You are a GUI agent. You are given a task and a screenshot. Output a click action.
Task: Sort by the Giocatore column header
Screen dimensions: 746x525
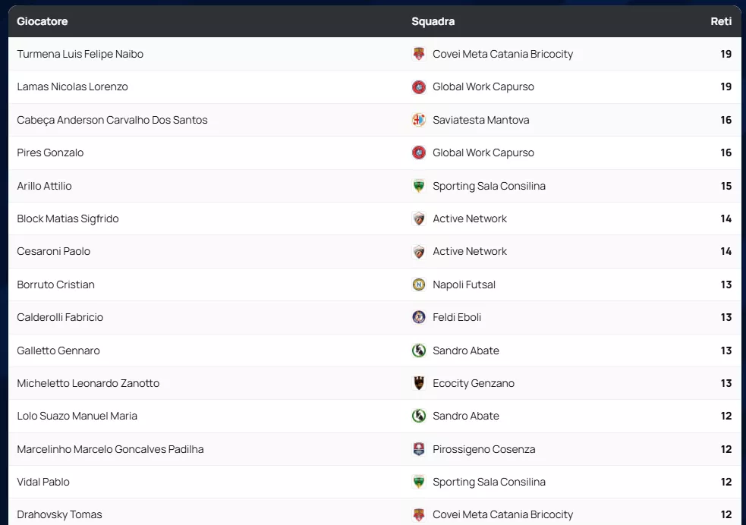42,21
